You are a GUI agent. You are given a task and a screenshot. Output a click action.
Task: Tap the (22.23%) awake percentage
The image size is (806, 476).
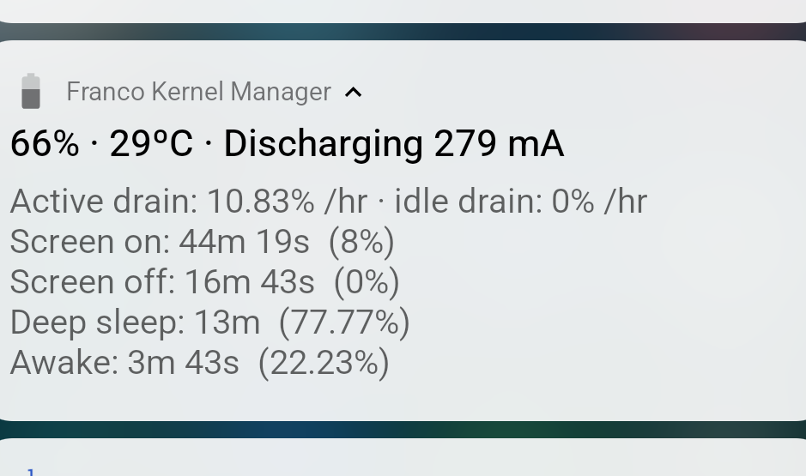tap(324, 363)
